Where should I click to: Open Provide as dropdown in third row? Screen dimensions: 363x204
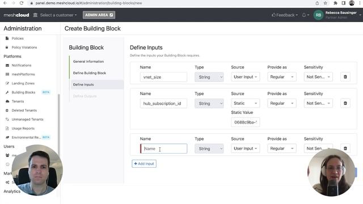(282, 148)
